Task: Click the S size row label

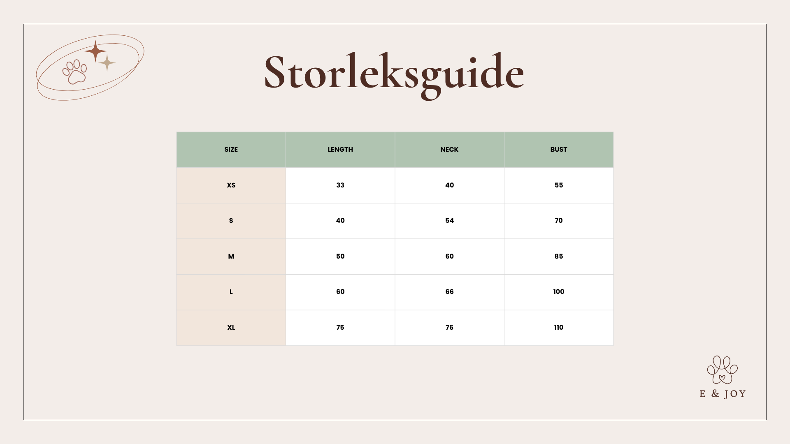Action: (x=231, y=221)
